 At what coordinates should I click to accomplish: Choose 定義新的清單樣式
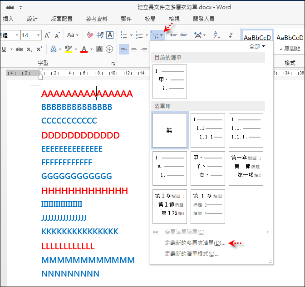click(192, 254)
